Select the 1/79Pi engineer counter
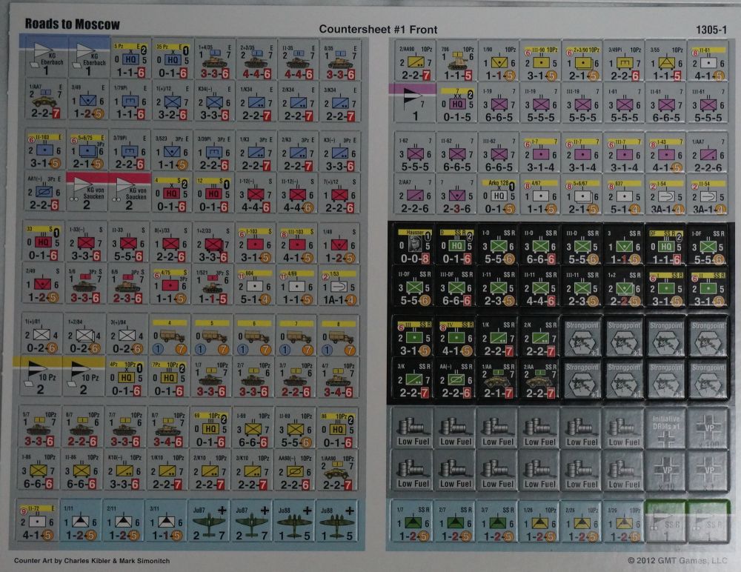The image size is (741, 572). click(x=130, y=101)
